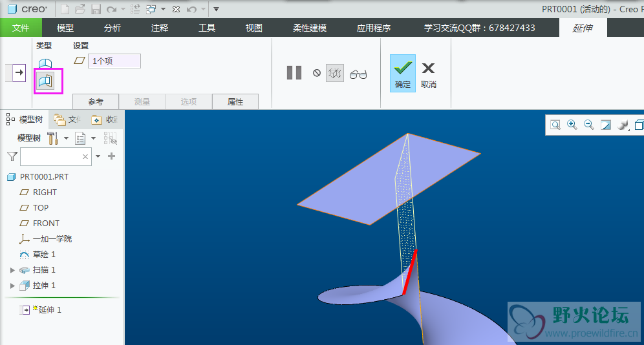Switch to the 模型树 navigator tab
This screenshot has height=345, width=644.
(x=25, y=120)
